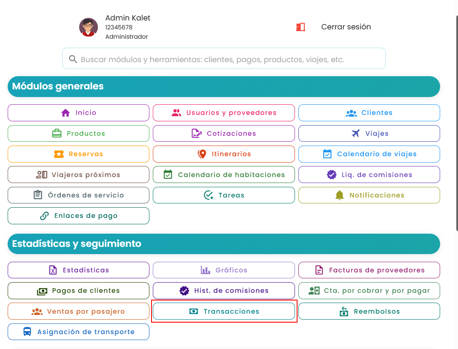This screenshot has height=349, width=458.
Task: Open Usuarios y proveedores module
Action: (x=224, y=113)
